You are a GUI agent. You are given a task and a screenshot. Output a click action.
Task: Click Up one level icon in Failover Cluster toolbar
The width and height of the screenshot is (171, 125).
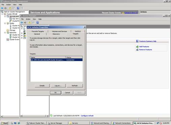pos(10,8)
